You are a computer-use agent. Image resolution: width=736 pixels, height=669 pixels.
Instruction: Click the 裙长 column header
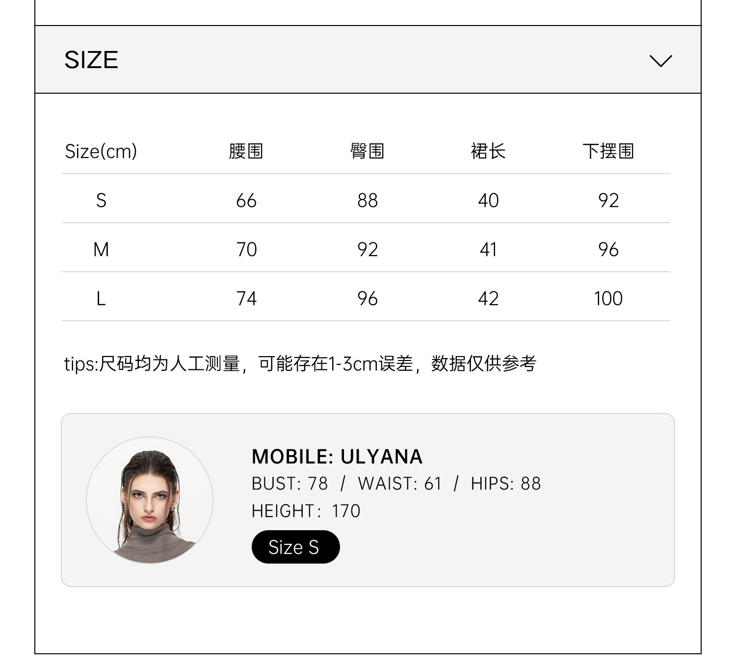tap(488, 151)
